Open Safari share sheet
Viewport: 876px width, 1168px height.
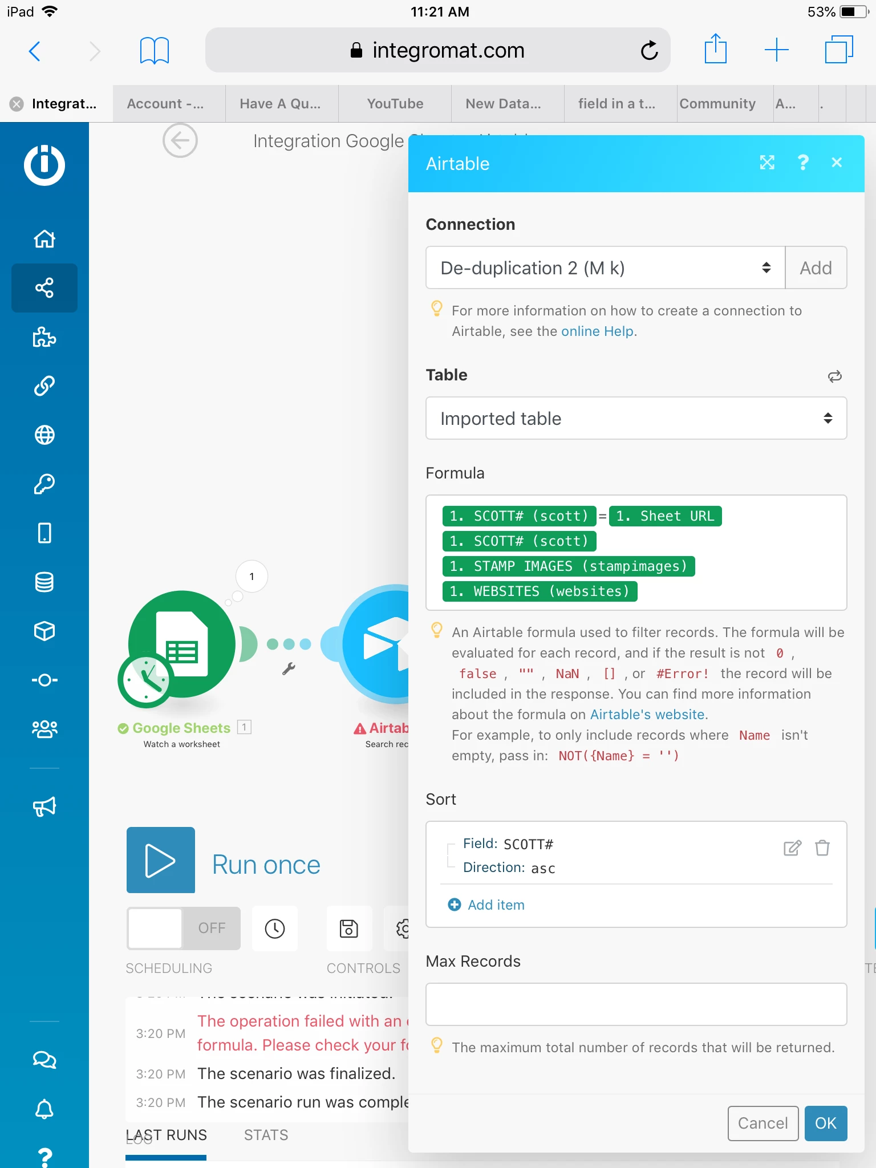click(x=715, y=49)
